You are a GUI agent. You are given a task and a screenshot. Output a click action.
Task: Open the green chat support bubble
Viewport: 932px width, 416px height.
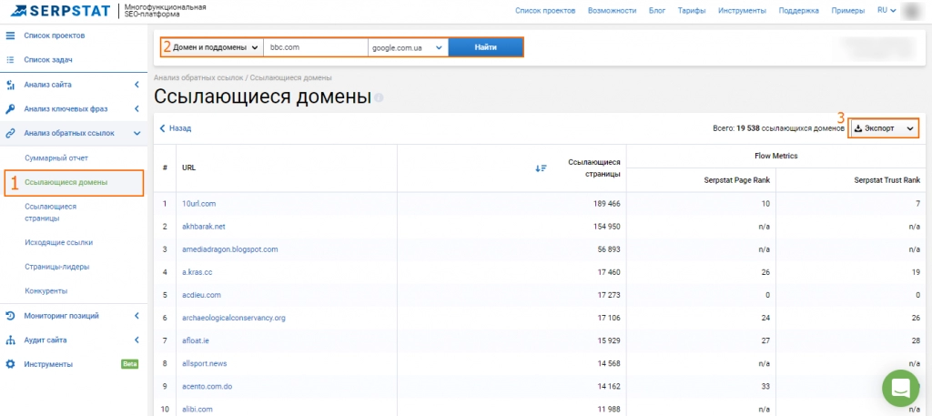click(x=901, y=388)
